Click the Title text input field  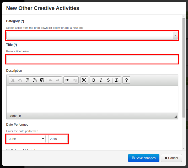pyautogui.click(x=92, y=59)
